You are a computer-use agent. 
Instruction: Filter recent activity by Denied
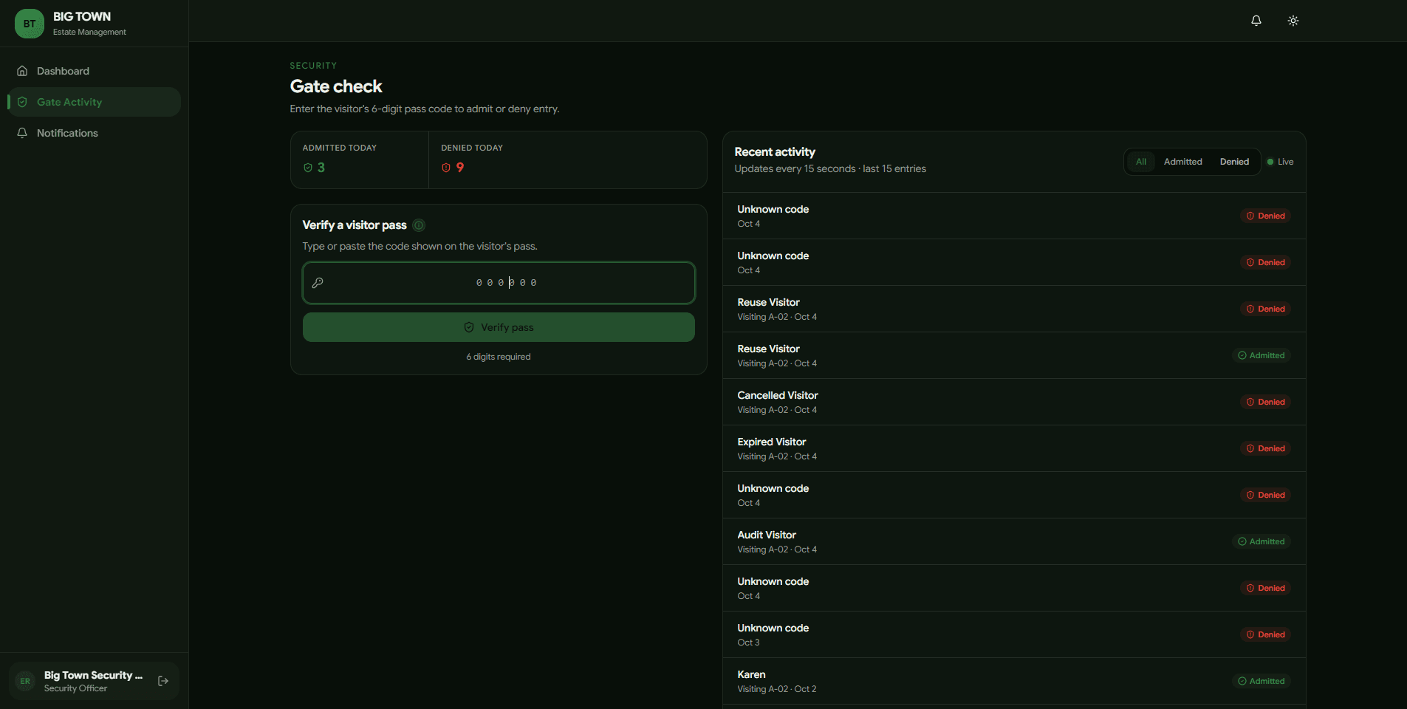click(1234, 162)
